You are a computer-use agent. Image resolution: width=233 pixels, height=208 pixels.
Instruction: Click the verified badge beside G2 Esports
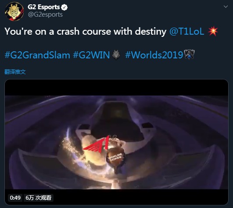tap(65, 7)
